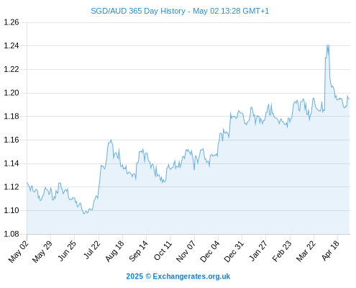Click the 1.26 y-axis value label
Screen dimensions: 356x288
click(x=12, y=22)
